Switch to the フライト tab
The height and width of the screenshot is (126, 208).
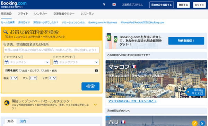pos(23,14)
